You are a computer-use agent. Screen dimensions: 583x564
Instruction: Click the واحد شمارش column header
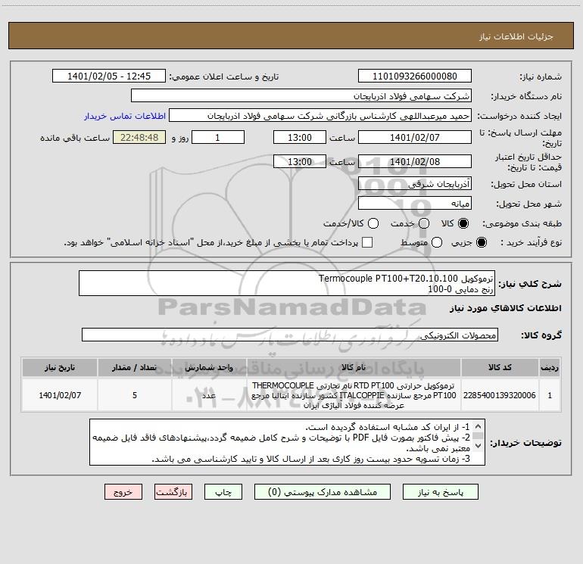[x=209, y=367]
